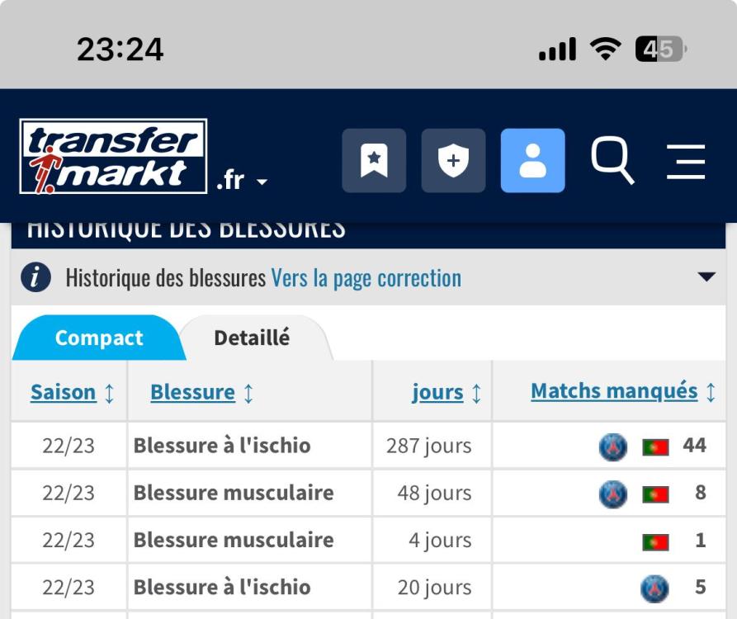This screenshot has width=737, height=619.
Task: Toggle sort arrows next to jours
Action: pos(476,394)
